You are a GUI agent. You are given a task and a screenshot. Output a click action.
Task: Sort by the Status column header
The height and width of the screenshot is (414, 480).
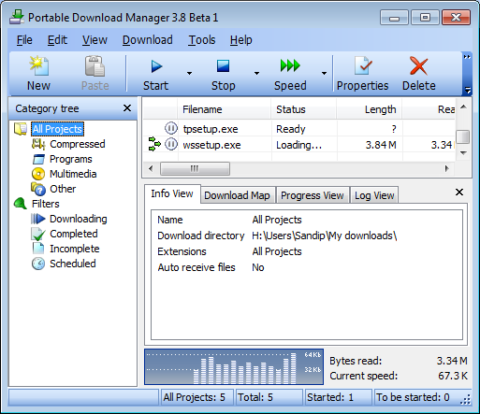(303, 109)
